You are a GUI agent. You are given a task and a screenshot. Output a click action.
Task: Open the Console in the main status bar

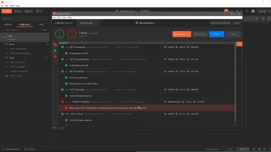[x=30, y=149]
